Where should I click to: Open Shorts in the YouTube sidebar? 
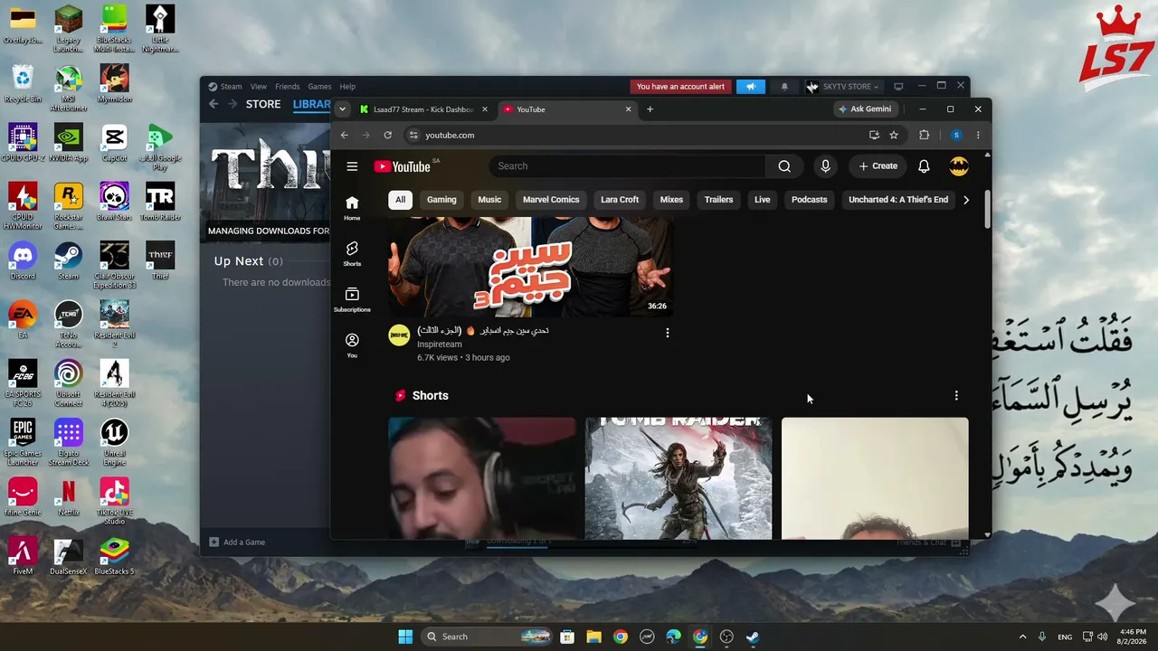tap(352, 253)
